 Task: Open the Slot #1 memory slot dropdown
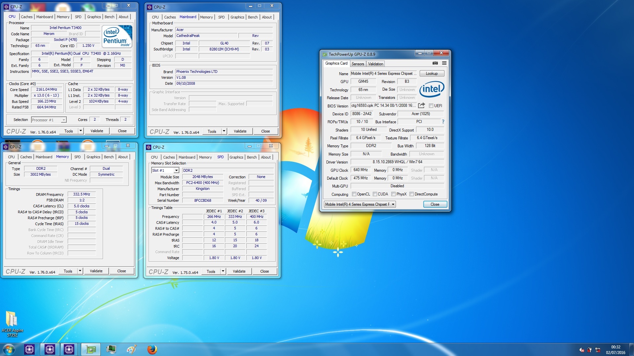pyautogui.click(x=176, y=170)
